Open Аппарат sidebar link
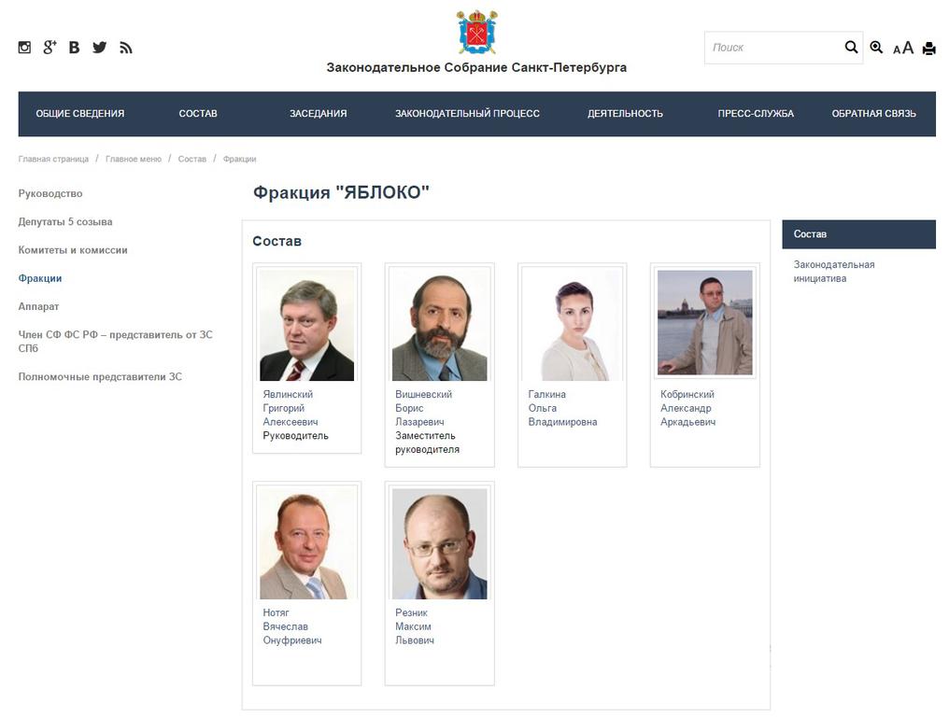This screenshot has height=717, width=949. pyautogui.click(x=38, y=306)
